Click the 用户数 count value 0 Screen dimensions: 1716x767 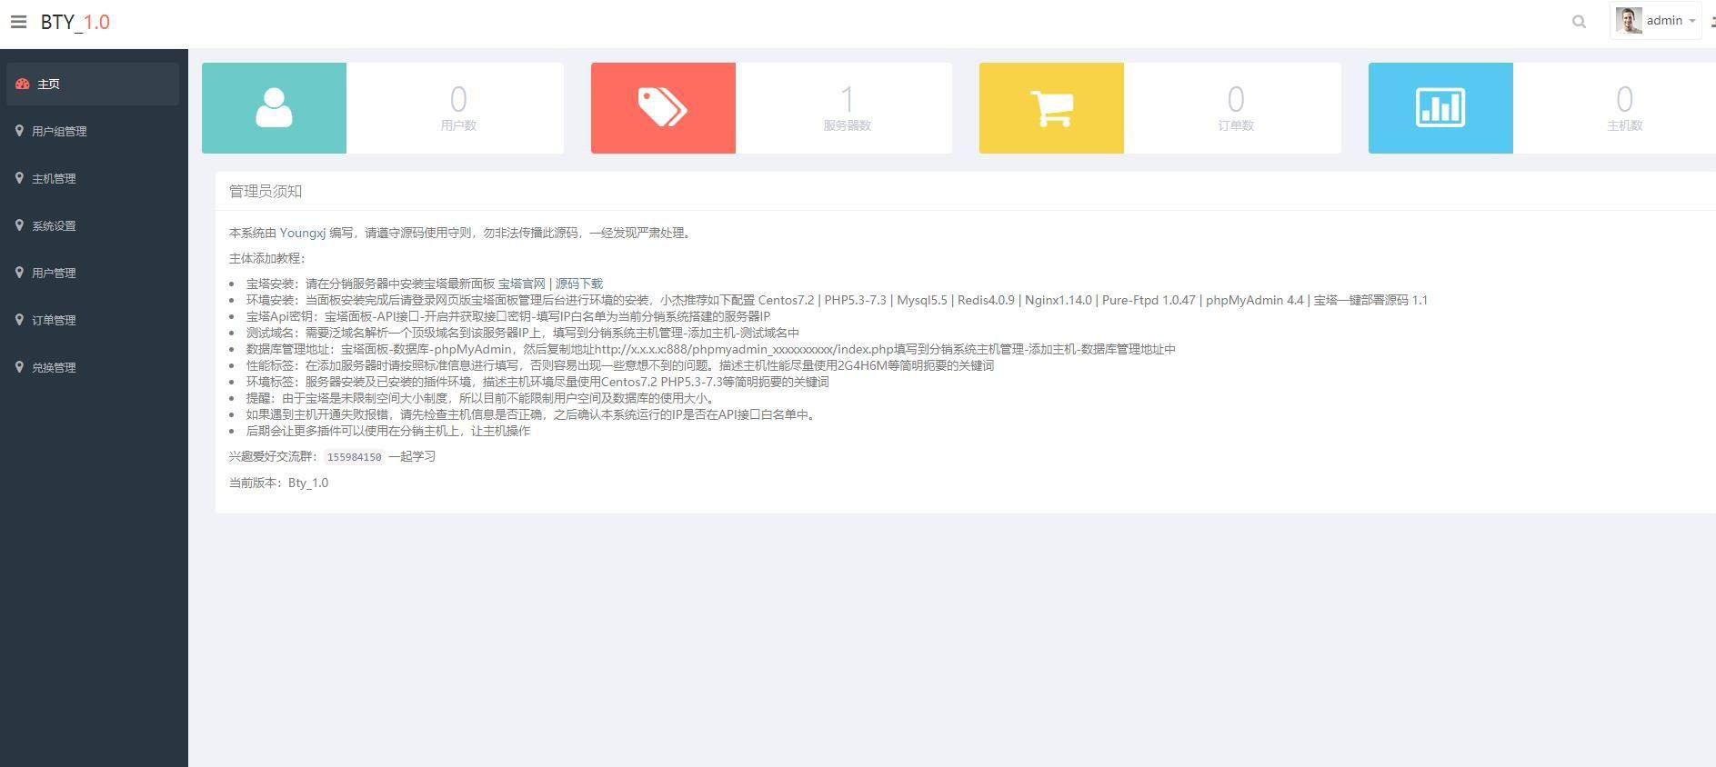[458, 99]
